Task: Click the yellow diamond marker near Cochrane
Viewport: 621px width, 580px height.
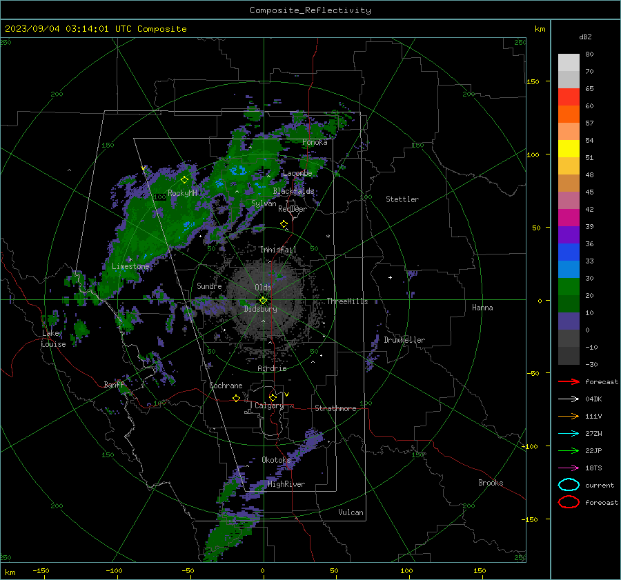Action: click(237, 398)
